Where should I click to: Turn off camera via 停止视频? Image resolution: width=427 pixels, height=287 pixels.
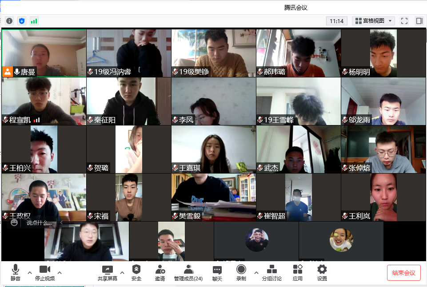[44, 273]
